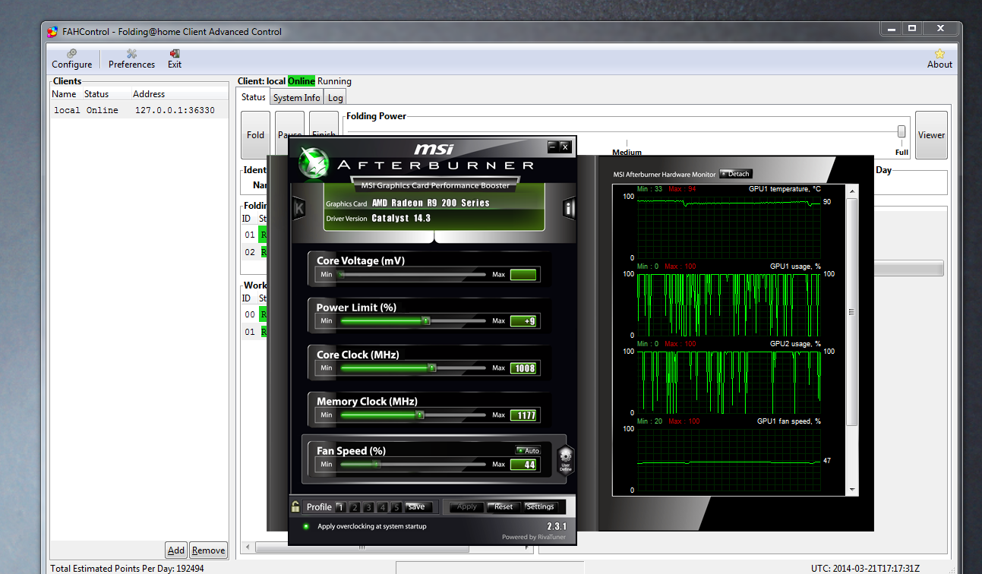The width and height of the screenshot is (982, 574).
Task: Click the AMD Radeon R9 200 Series text
Action: coord(431,203)
